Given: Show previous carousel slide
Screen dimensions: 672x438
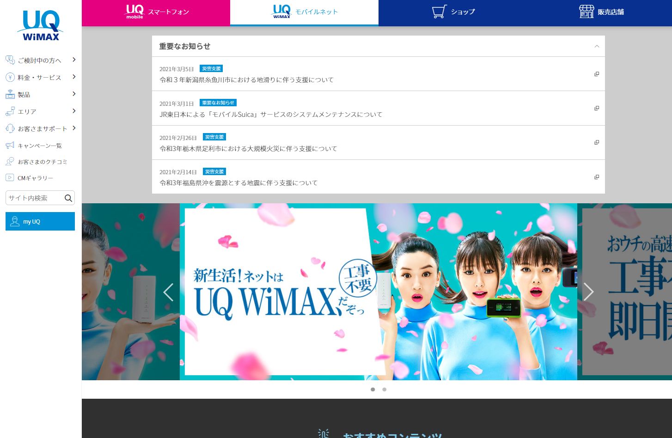Looking at the screenshot, I should 168,292.
